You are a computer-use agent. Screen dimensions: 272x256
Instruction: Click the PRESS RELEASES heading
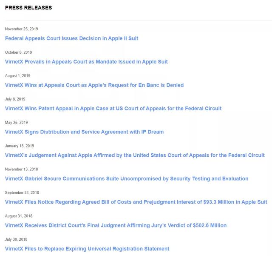28,8
